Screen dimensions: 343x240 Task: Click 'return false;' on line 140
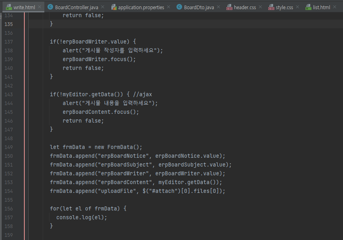point(83,68)
